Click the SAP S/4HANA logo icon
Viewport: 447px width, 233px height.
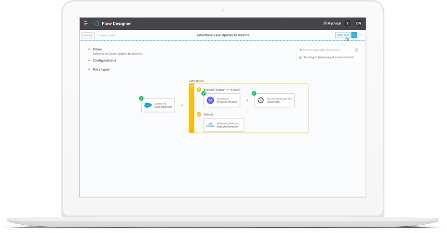pyautogui.click(x=210, y=125)
